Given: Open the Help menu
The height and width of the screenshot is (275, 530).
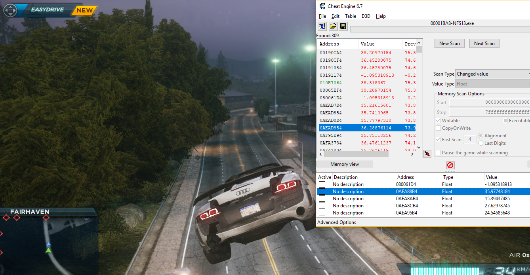Looking at the screenshot, I should (381, 16).
